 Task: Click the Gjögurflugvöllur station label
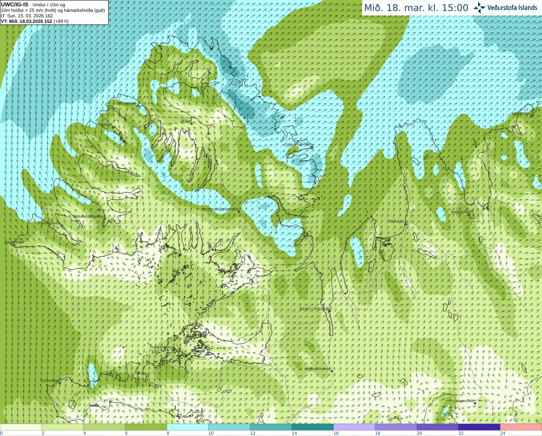click(x=298, y=144)
